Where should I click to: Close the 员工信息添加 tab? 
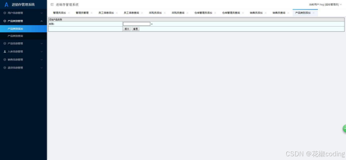(x=117, y=13)
